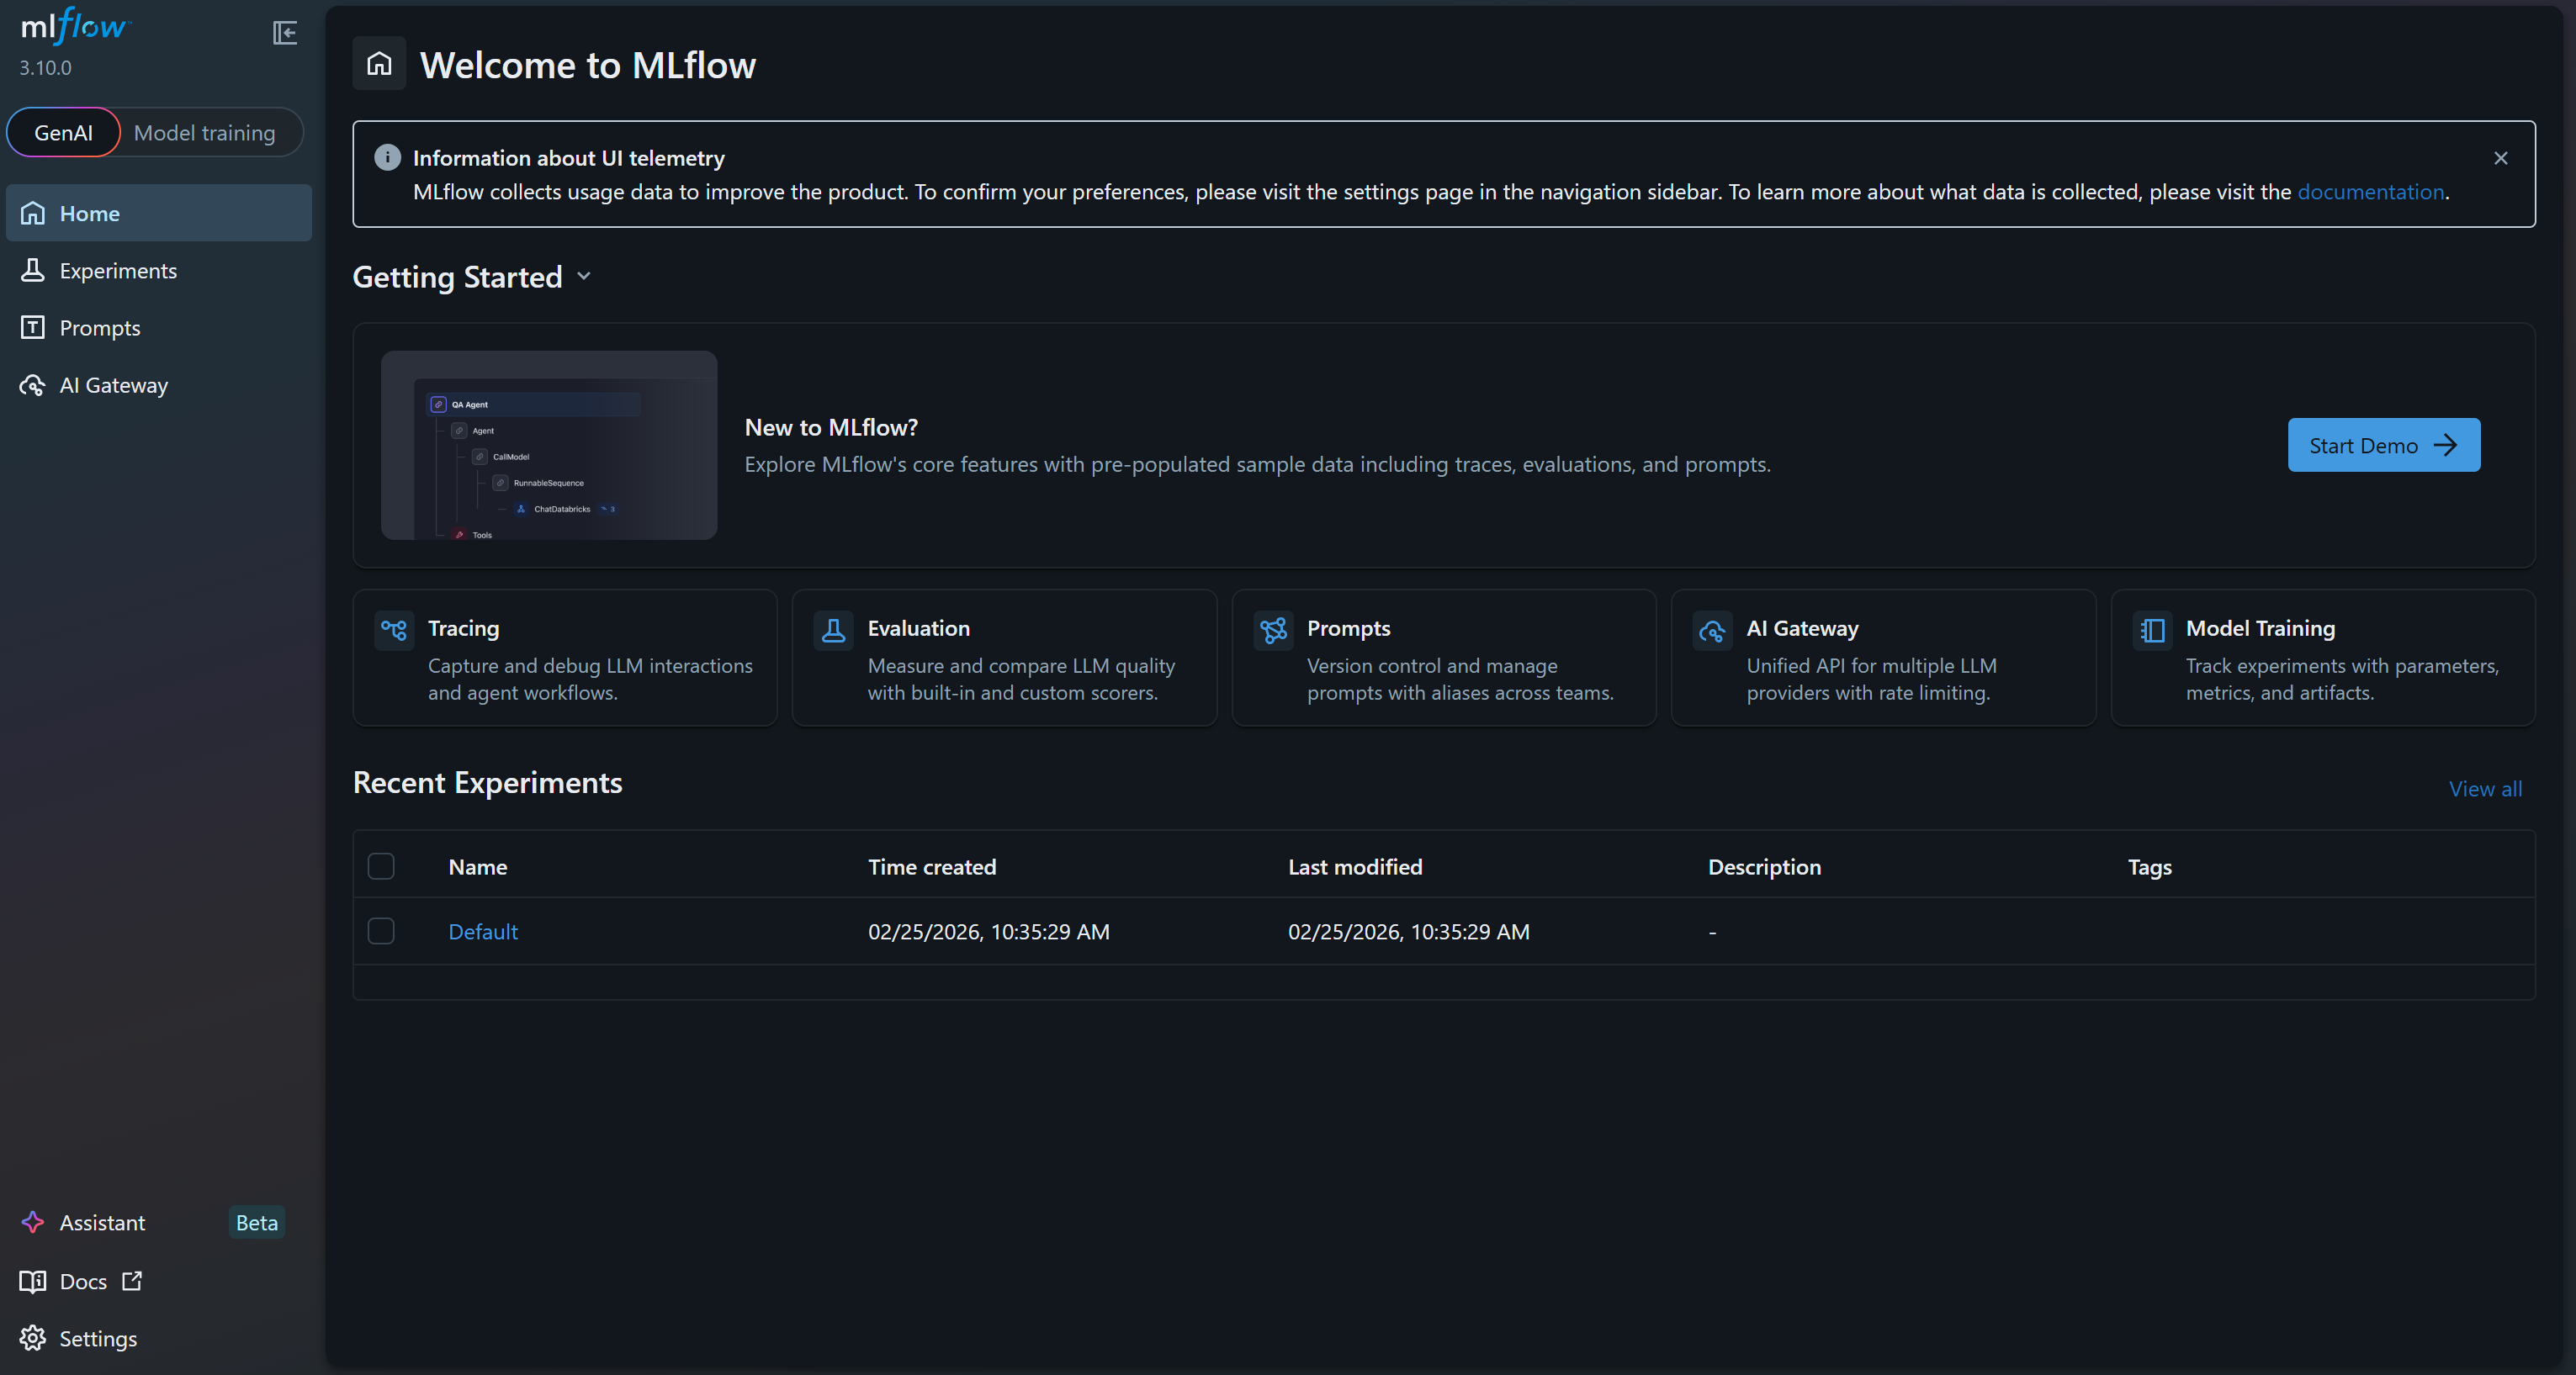Collapse the sidebar with the collapse icon
The image size is (2576, 1375).
coord(285,32)
